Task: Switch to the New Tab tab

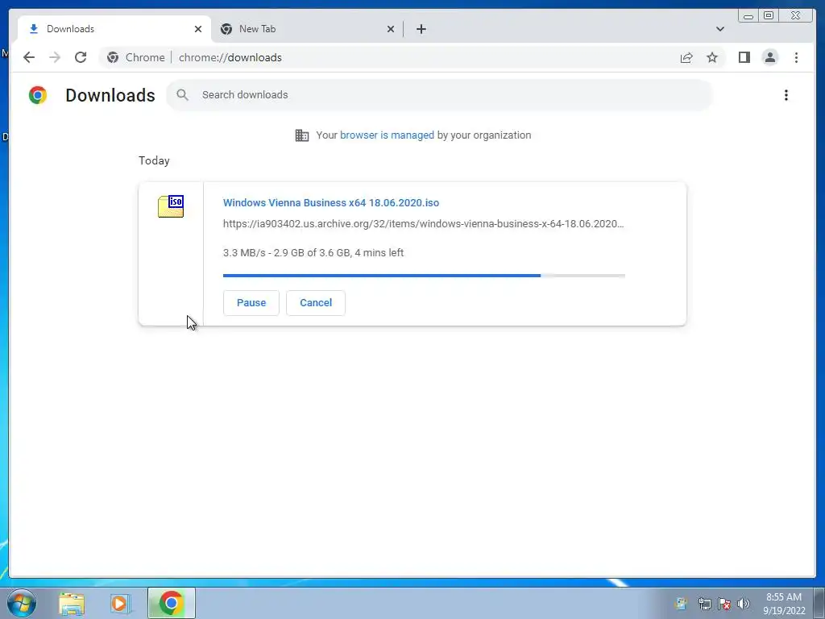Action: click(x=307, y=29)
